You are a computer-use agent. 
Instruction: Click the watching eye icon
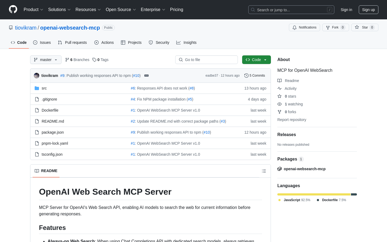pos(279,104)
